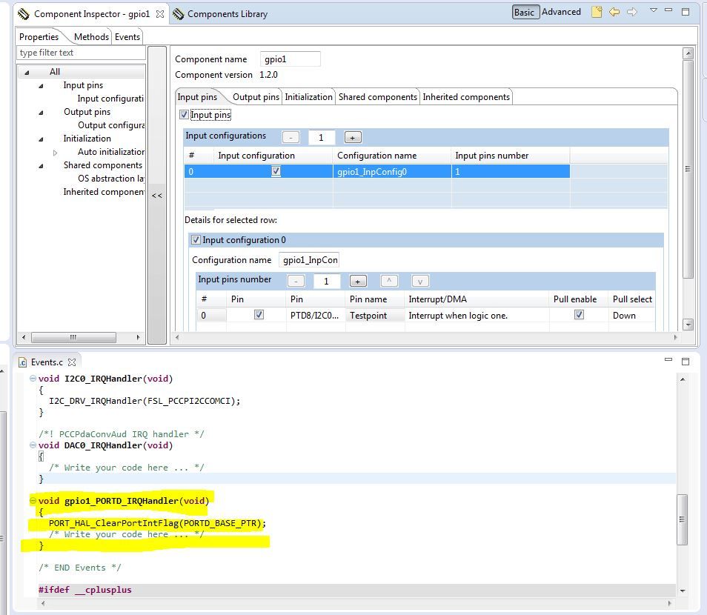Collapse the gpio1_PORTD_IRQHandler code fold marker
Screen dimensions: 707x615
33,501
